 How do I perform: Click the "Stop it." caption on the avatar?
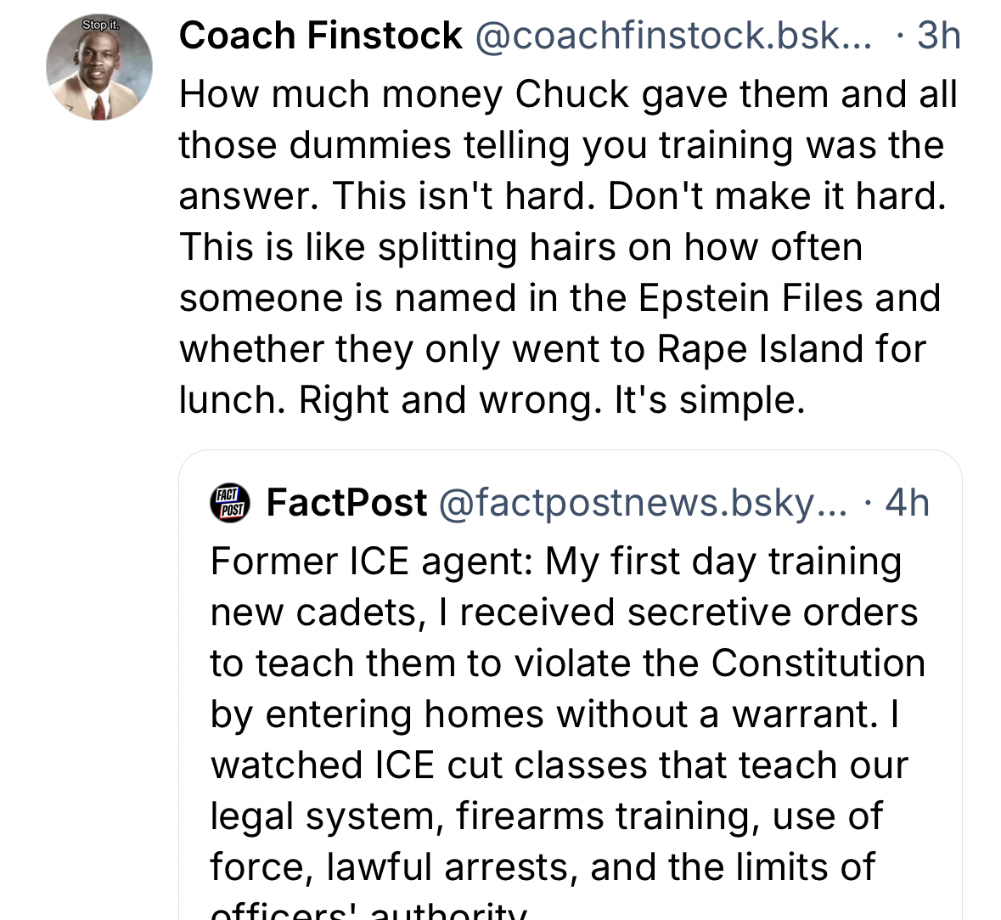(99, 25)
